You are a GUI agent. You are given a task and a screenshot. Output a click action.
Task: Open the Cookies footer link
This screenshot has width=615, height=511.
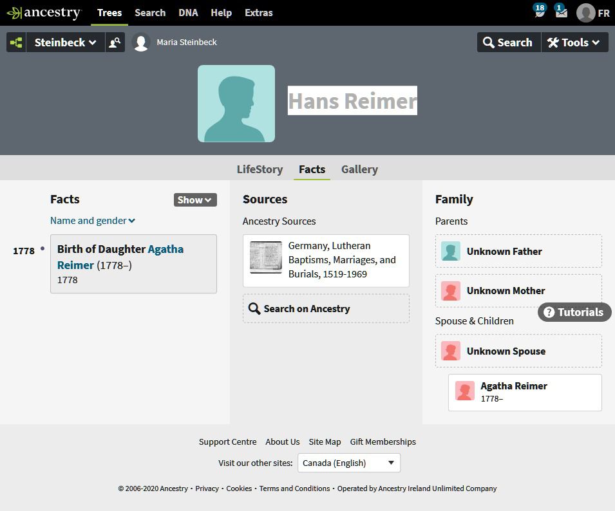click(239, 488)
